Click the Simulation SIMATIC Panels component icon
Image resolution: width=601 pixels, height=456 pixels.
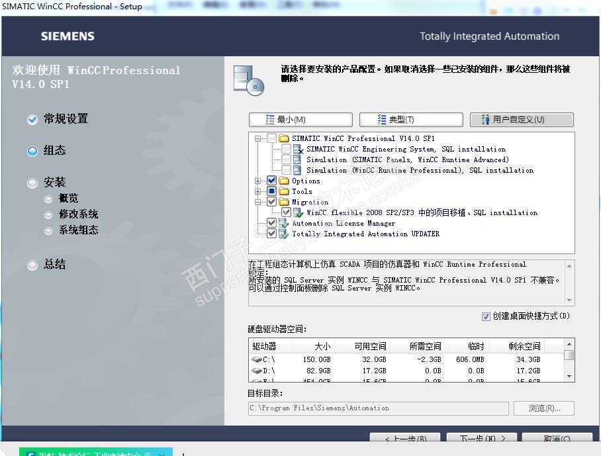pyautogui.click(x=297, y=160)
